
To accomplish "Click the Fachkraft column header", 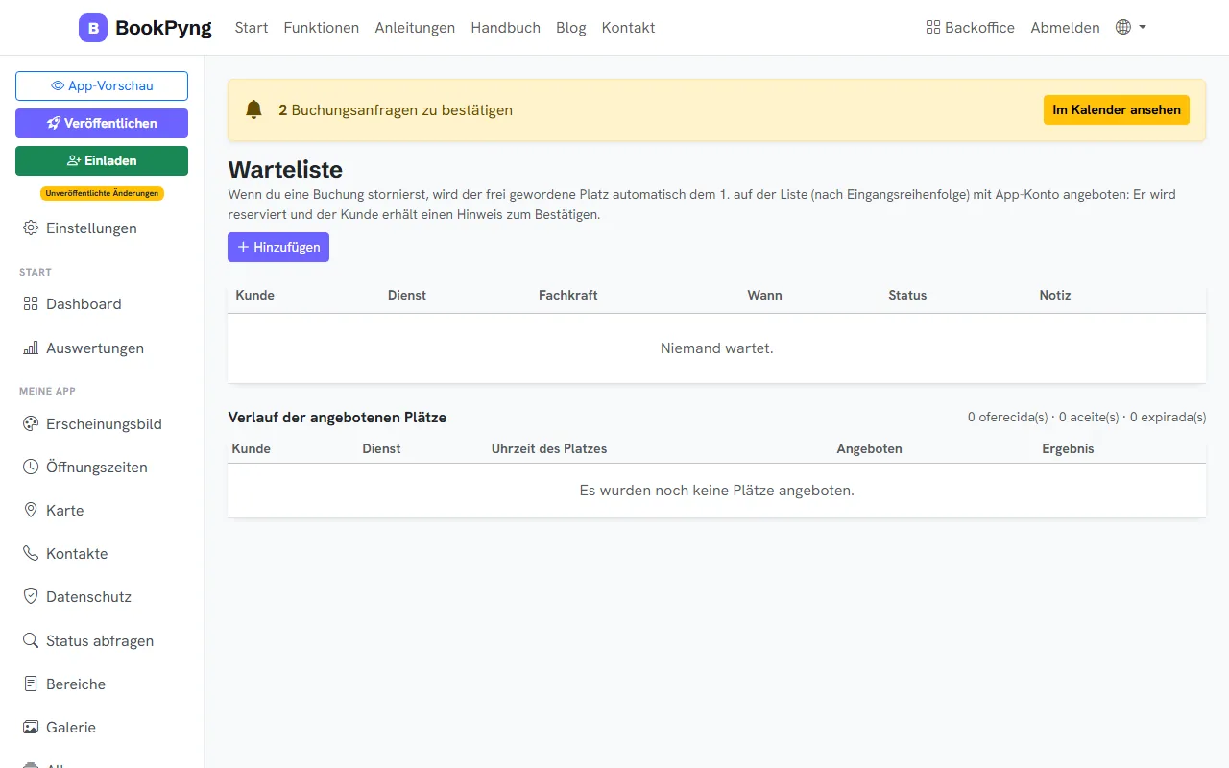I will pyautogui.click(x=567, y=295).
